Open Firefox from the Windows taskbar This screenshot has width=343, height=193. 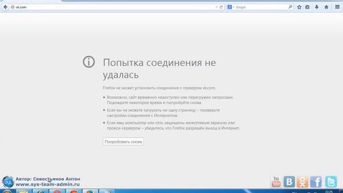91,191
